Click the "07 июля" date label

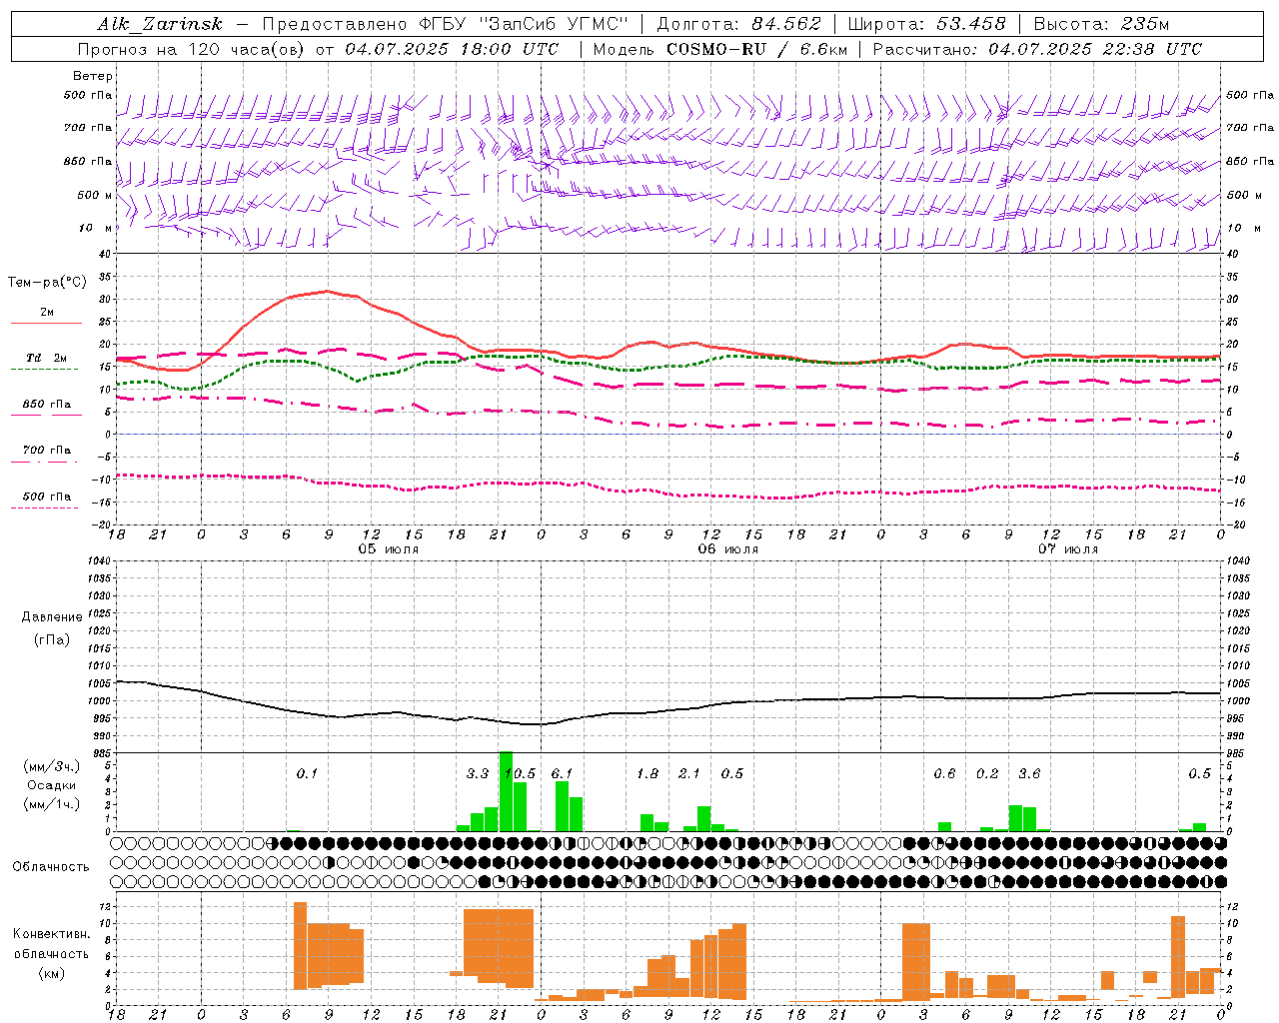(1067, 549)
